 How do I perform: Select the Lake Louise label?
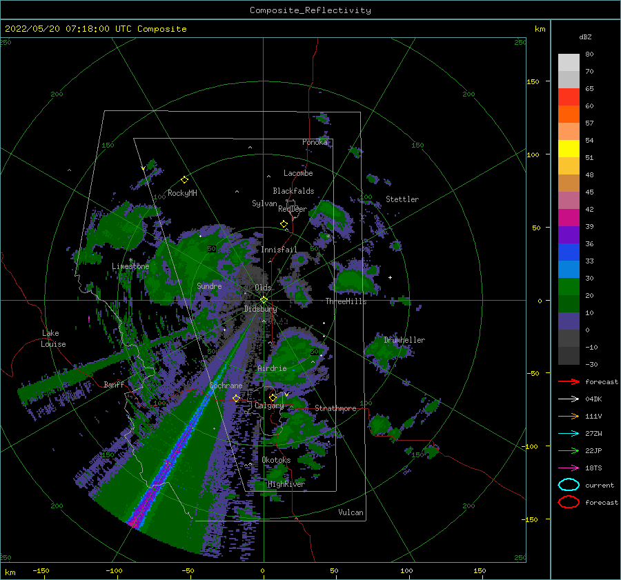tap(53, 339)
